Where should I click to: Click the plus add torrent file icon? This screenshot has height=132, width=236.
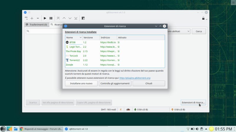[x=32, y=18]
